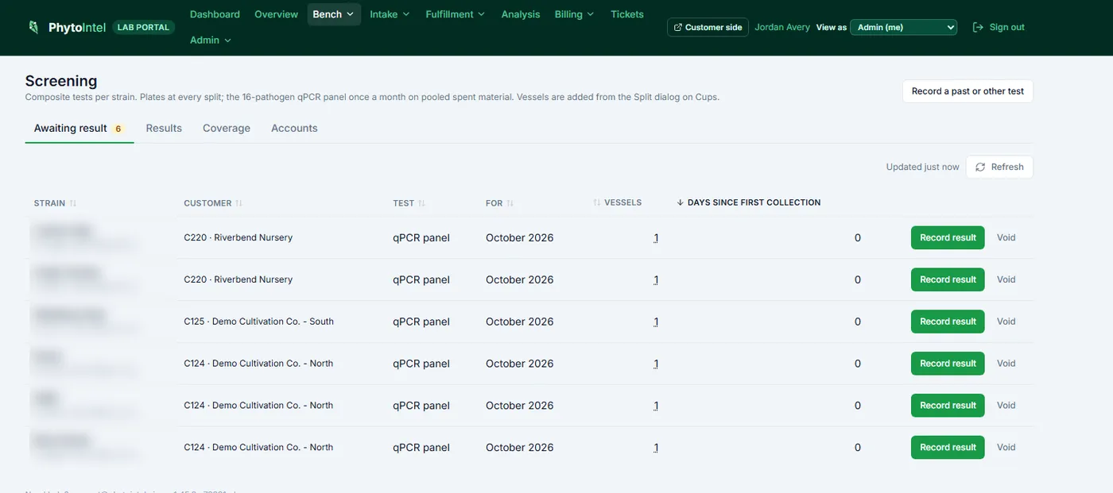Open the Tickets page
Viewport: 1113px width, 493px height.
pos(627,14)
